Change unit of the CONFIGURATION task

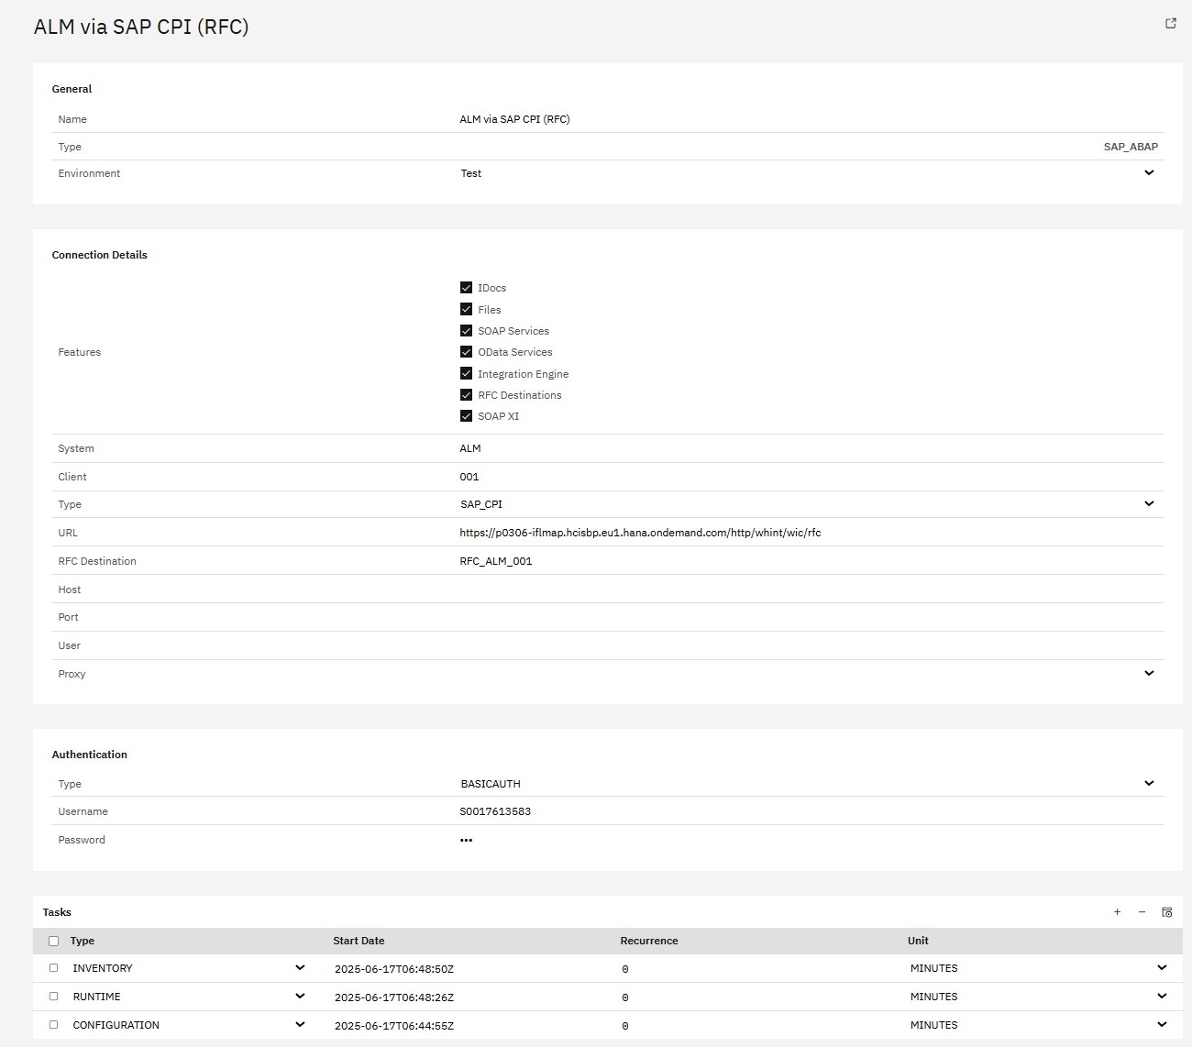[x=1162, y=1025]
